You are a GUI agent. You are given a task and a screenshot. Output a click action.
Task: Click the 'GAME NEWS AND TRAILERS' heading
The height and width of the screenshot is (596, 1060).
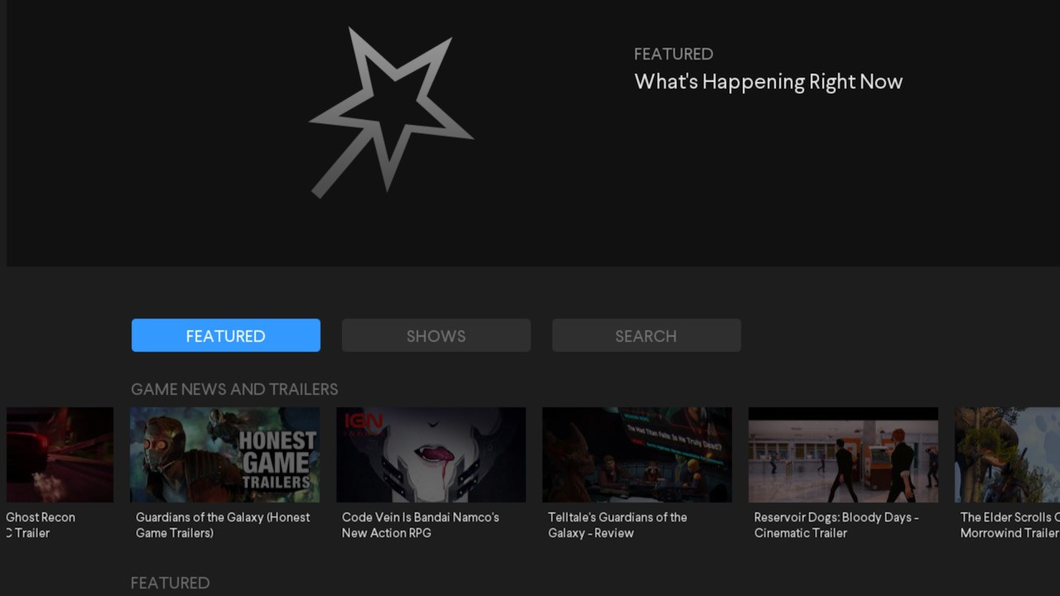[234, 389]
